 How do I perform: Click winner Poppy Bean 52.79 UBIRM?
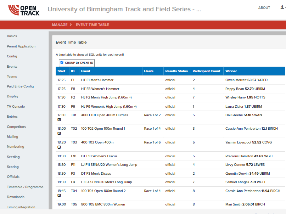[245, 89]
